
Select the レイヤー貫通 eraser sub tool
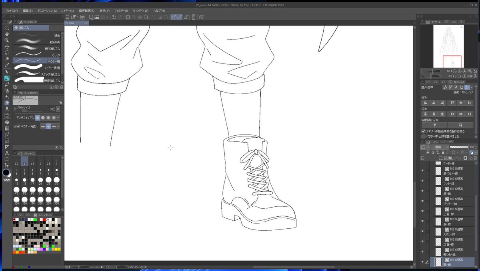pyautogui.click(x=37, y=68)
